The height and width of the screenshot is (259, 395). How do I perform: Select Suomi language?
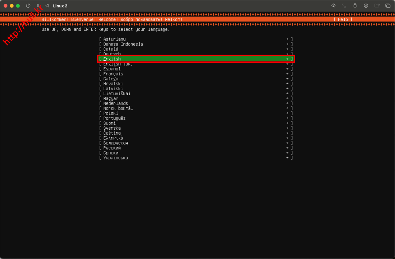[196, 123]
